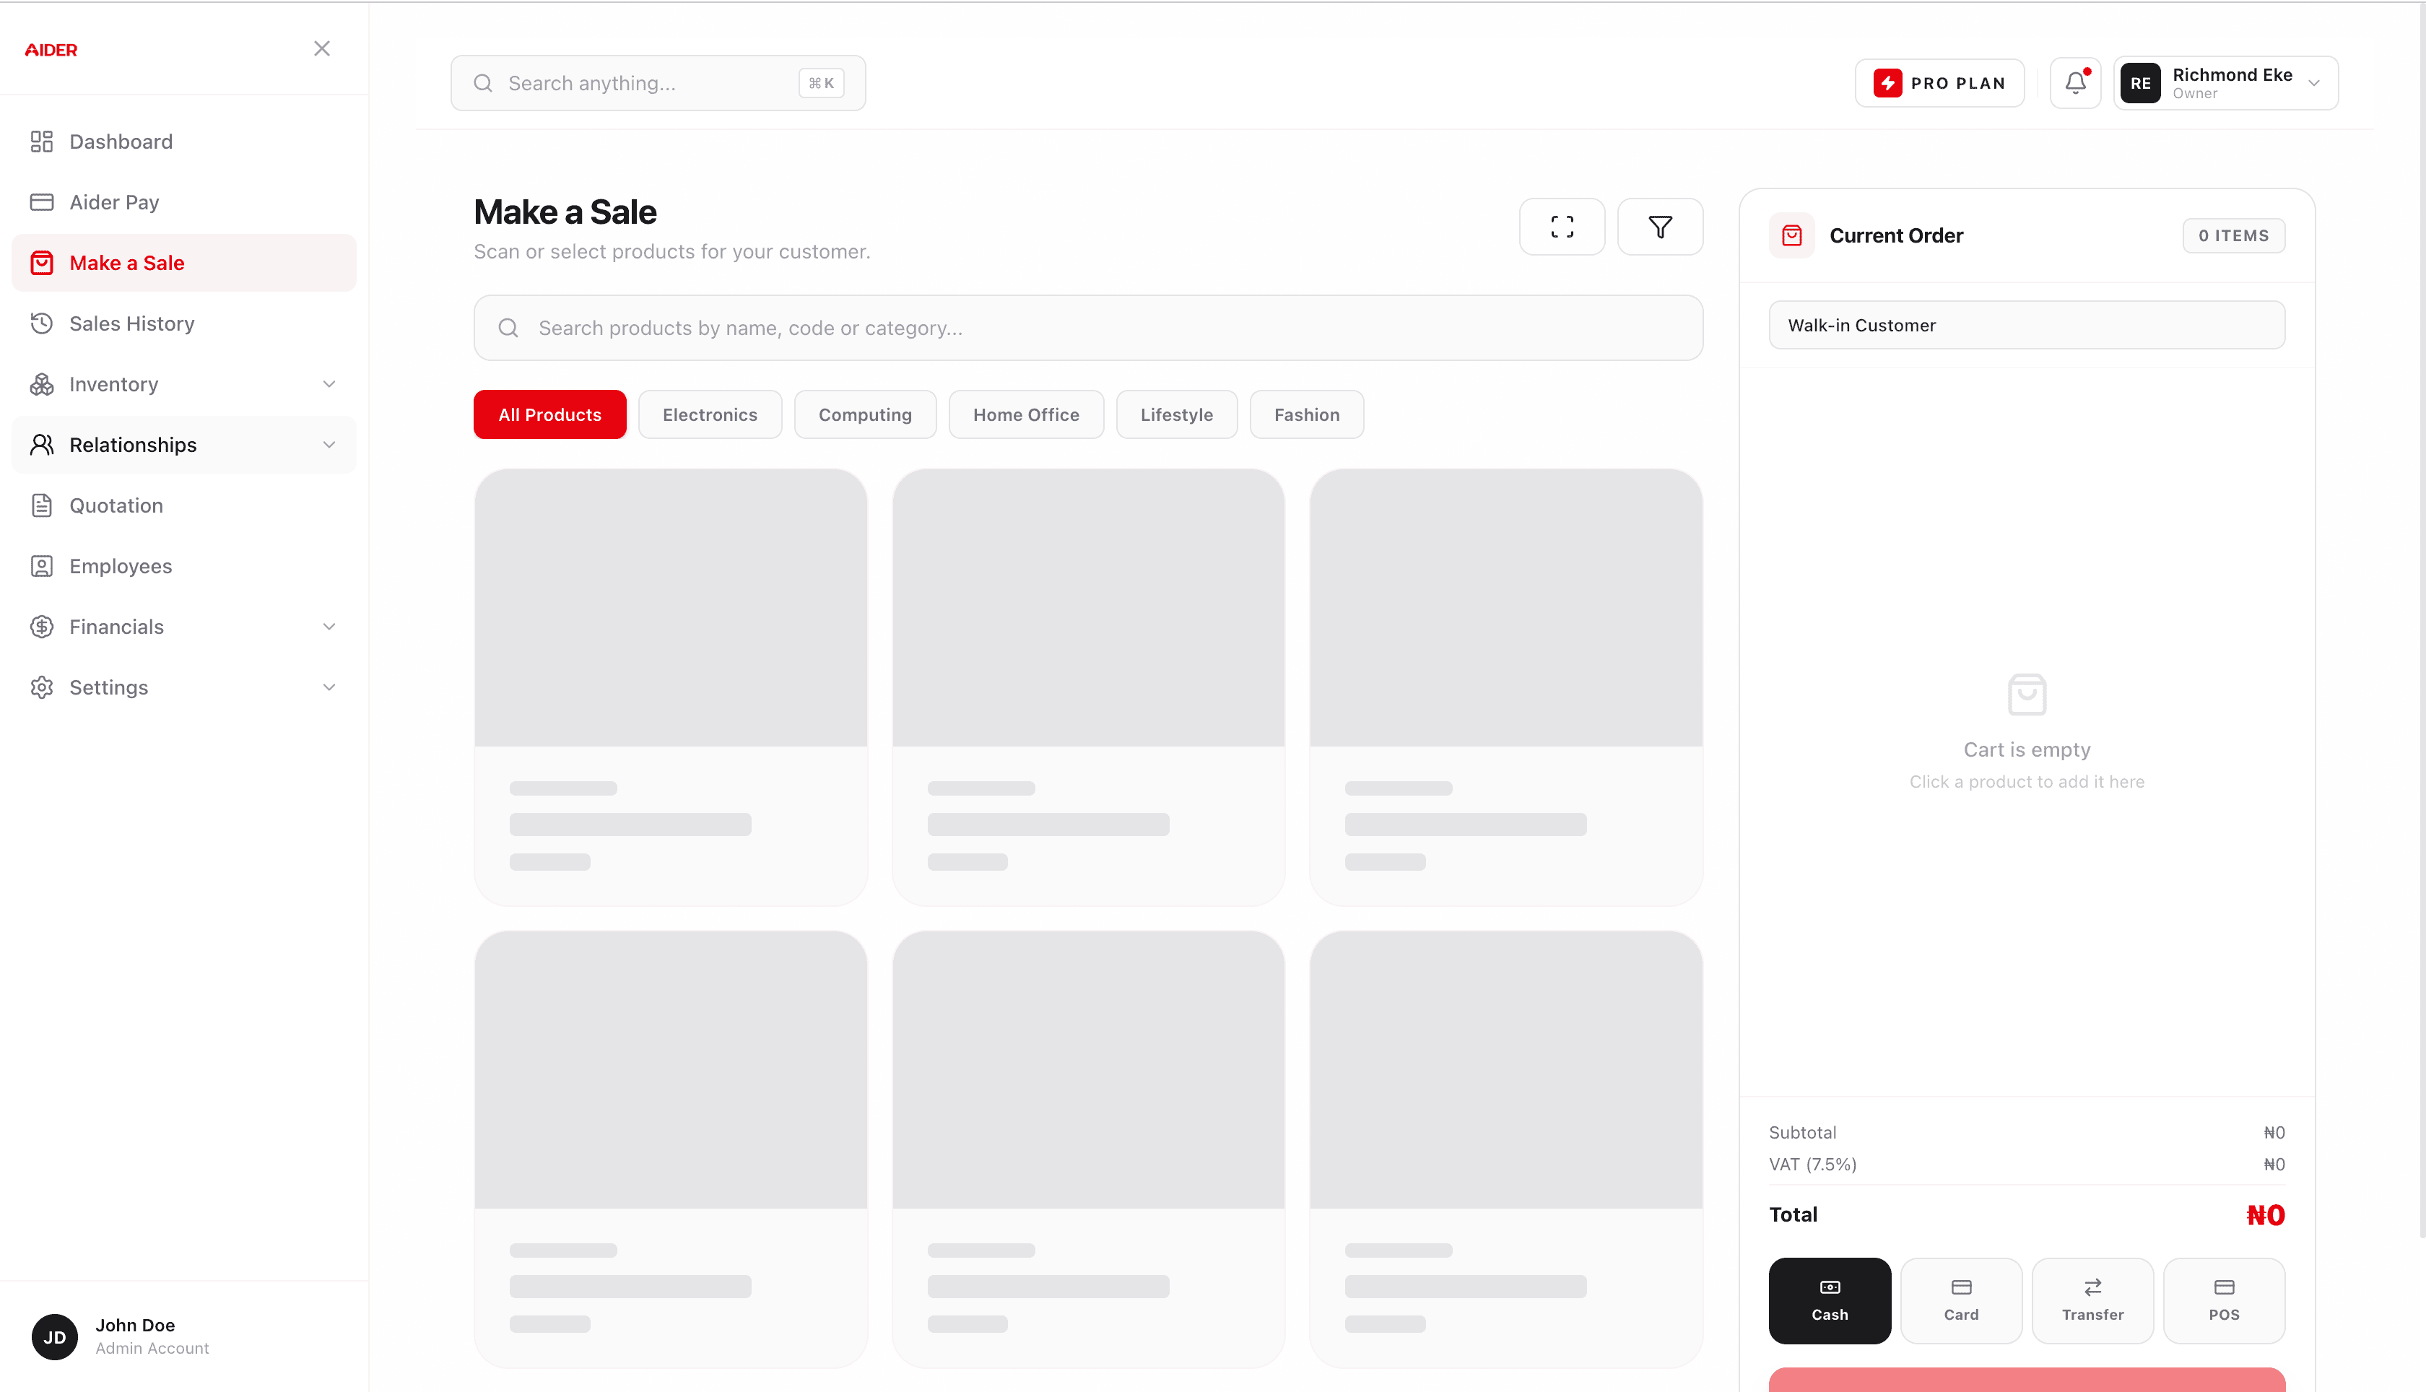Image resolution: width=2426 pixels, height=1392 pixels.
Task: Open the Employees page
Action: (x=121, y=565)
